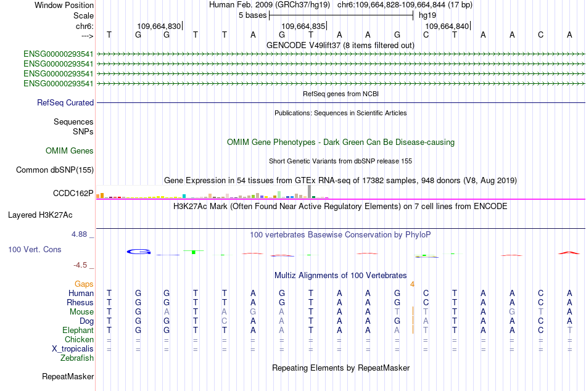Click the cyan bar in GTEx expression chart

point(184,196)
